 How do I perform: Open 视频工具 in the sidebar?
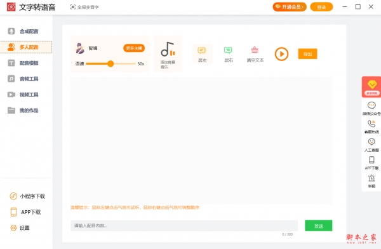pyautogui.click(x=23, y=95)
